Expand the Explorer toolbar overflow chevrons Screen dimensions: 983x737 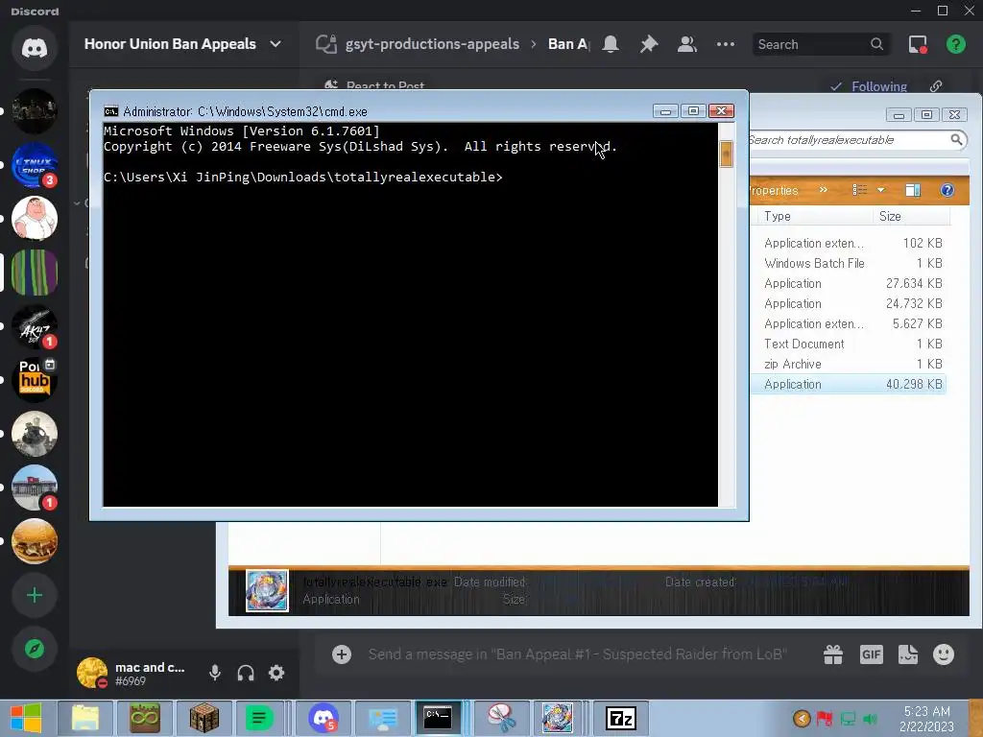point(823,190)
